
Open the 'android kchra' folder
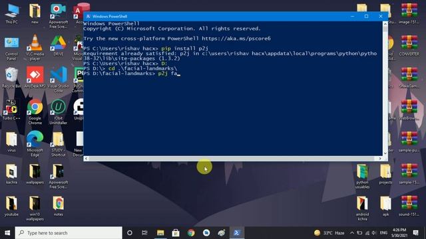362,208
